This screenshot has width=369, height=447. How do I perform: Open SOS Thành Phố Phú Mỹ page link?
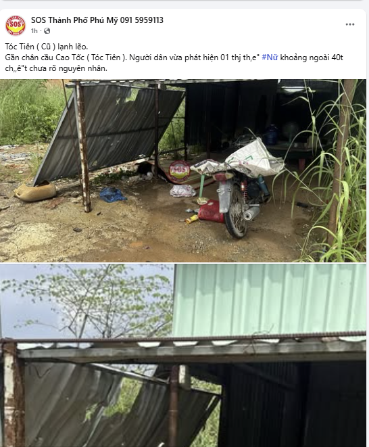(x=97, y=20)
